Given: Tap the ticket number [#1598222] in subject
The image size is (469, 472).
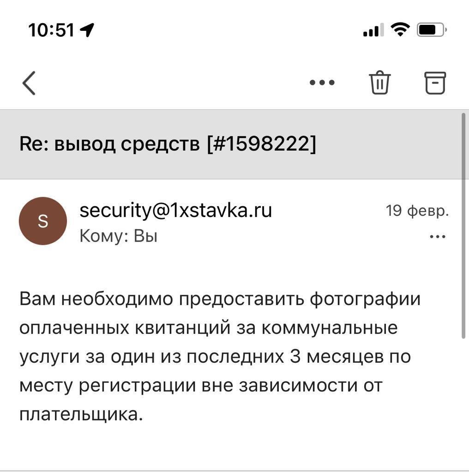Looking at the screenshot, I should tap(262, 144).
